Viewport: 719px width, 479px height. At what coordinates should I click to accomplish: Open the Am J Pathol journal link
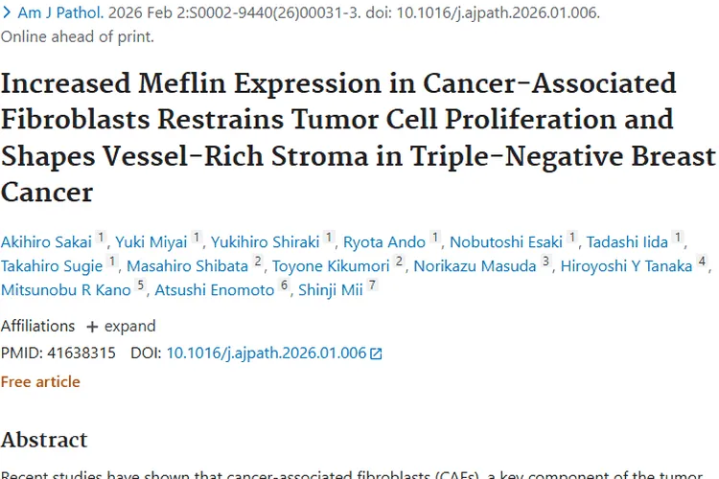pos(59,14)
